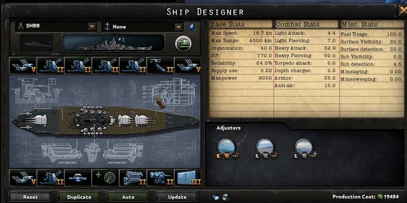Image resolution: width=407 pixels, height=203 pixels.
Task: Select the battleship silhouette thumbnail with level I
Action: 113,43
